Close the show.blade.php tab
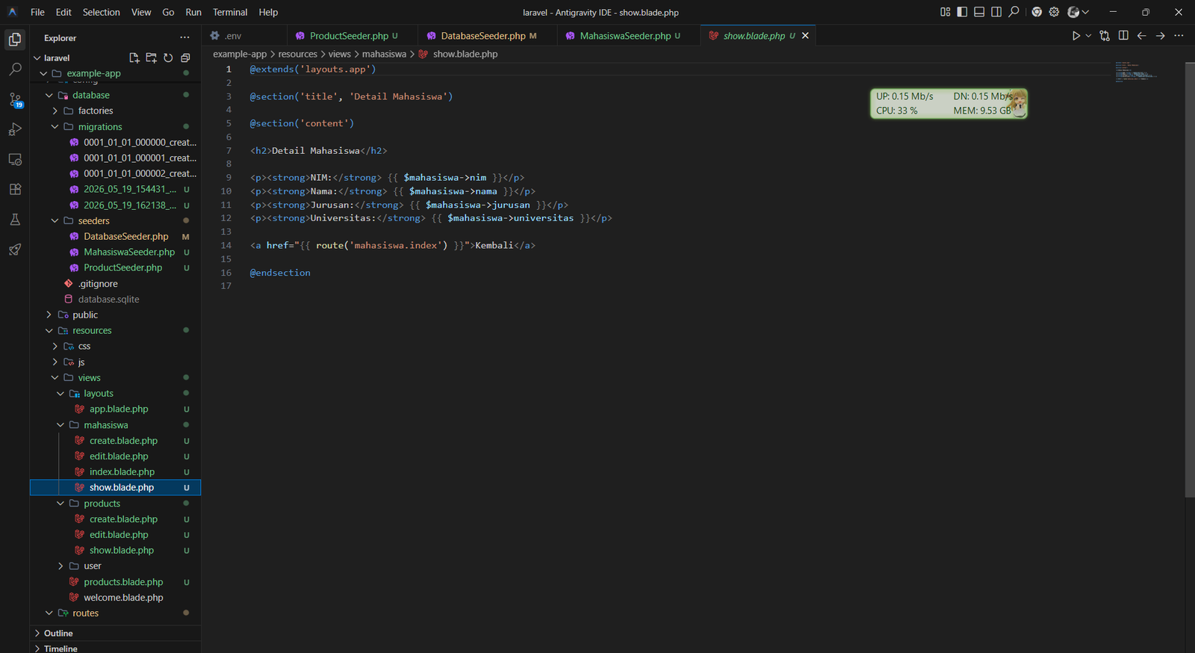This screenshot has width=1195, height=653. [805, 35]
